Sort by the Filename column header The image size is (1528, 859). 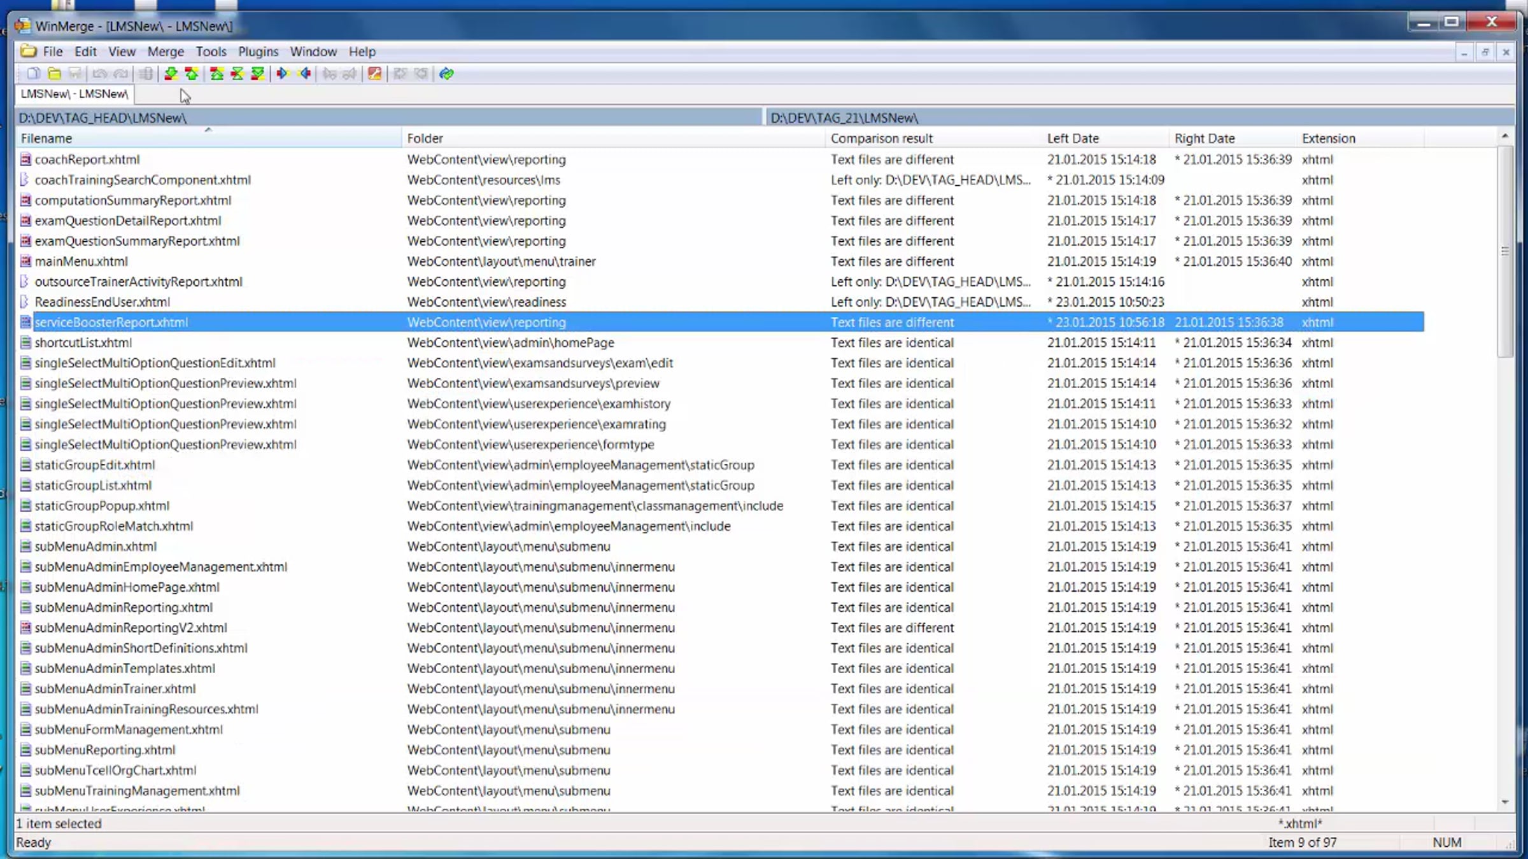coord(46,138)
